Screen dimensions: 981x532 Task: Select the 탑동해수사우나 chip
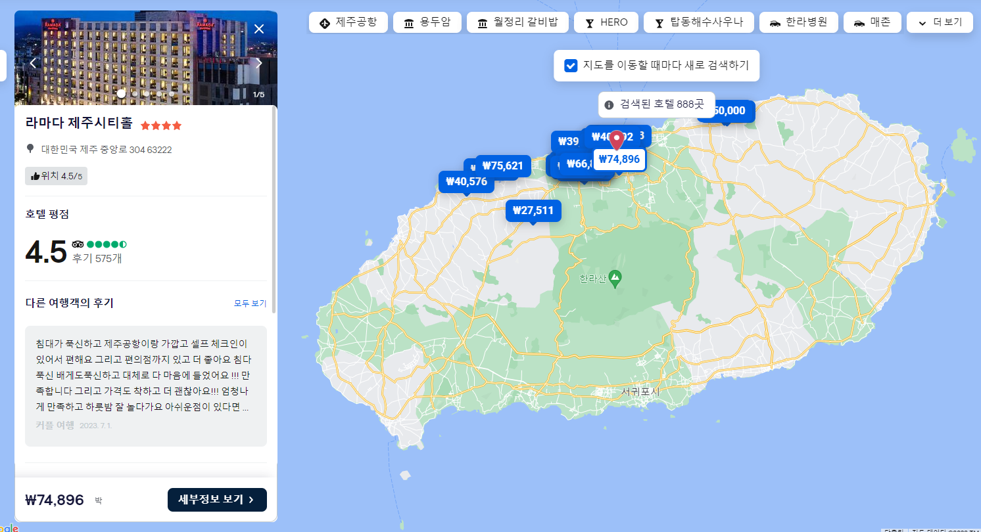coord(698,22)
